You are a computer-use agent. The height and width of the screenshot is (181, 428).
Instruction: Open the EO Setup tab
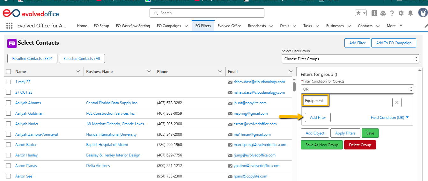[x=101, y=26]
